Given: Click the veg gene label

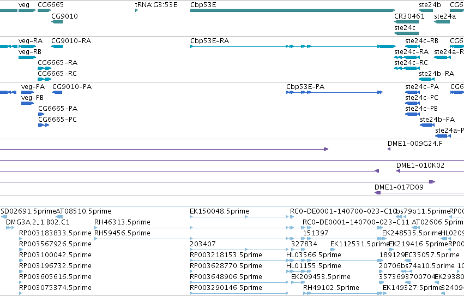Looking at the screenshot, I should 24,5.
